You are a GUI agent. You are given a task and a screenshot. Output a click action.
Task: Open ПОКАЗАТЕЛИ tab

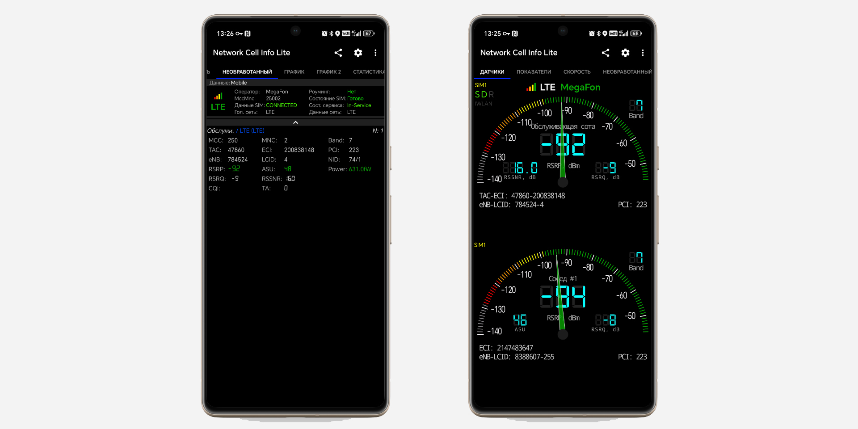point(534,72)
